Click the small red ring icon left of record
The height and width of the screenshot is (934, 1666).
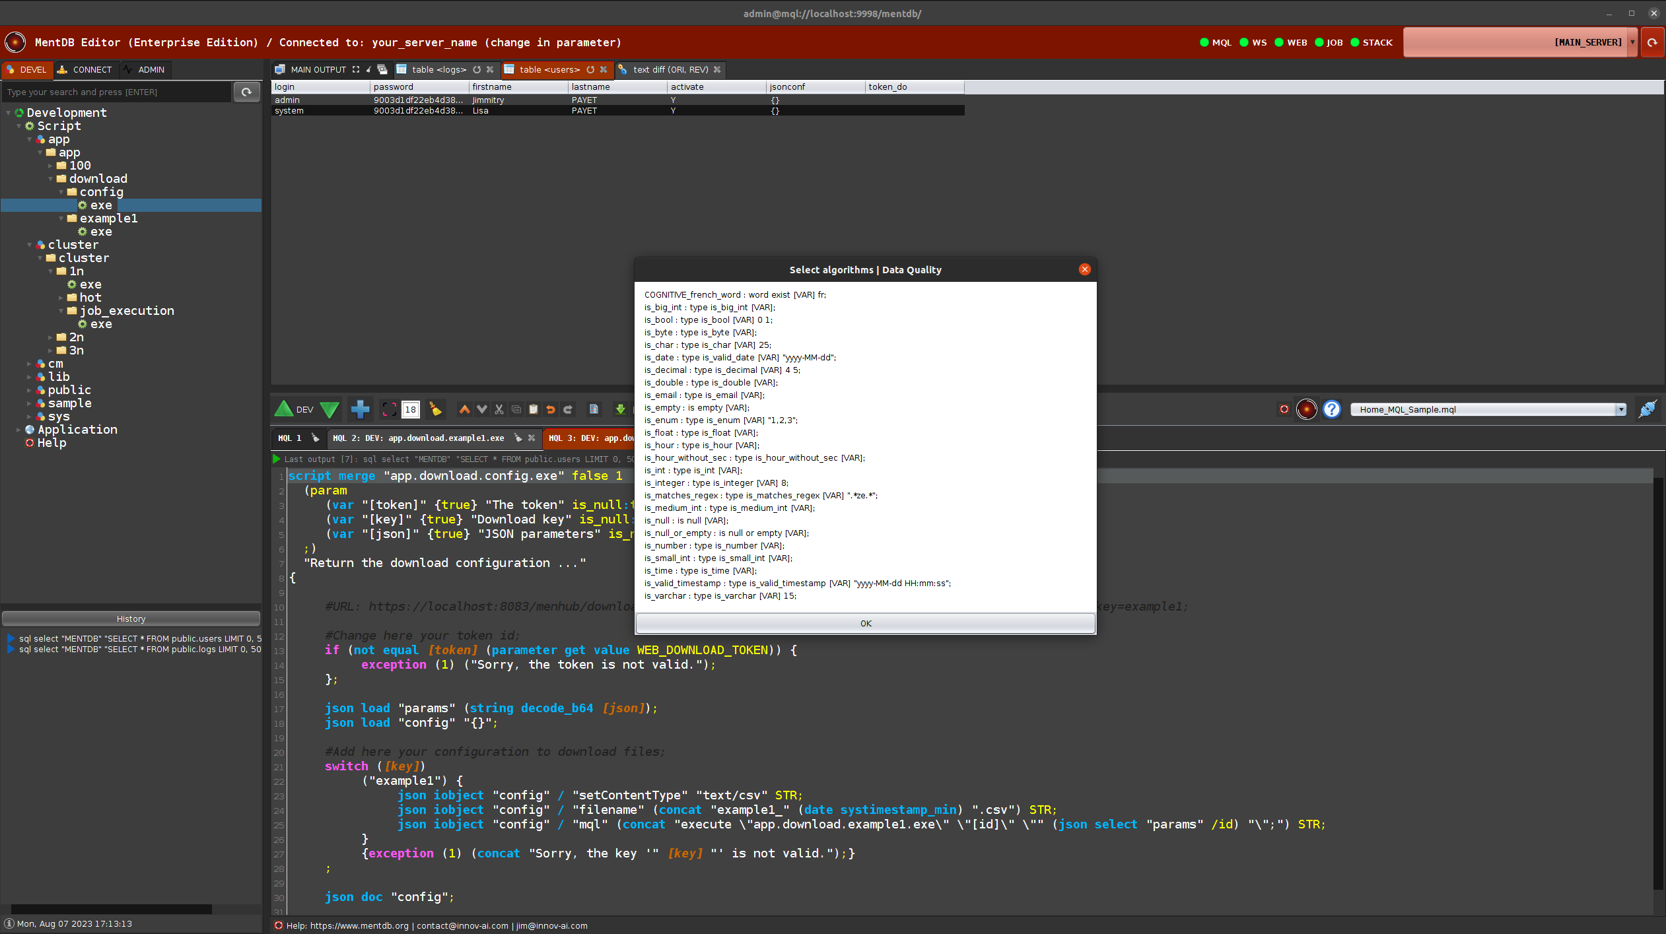pyautogui.click(x=1284, y=409)
